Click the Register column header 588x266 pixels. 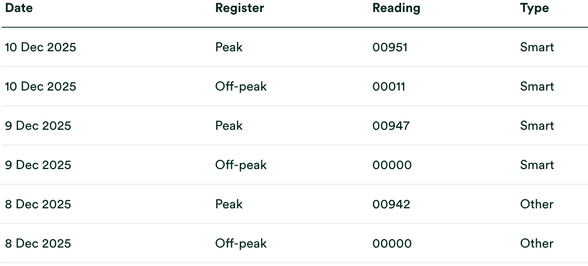tap(240, 8)
